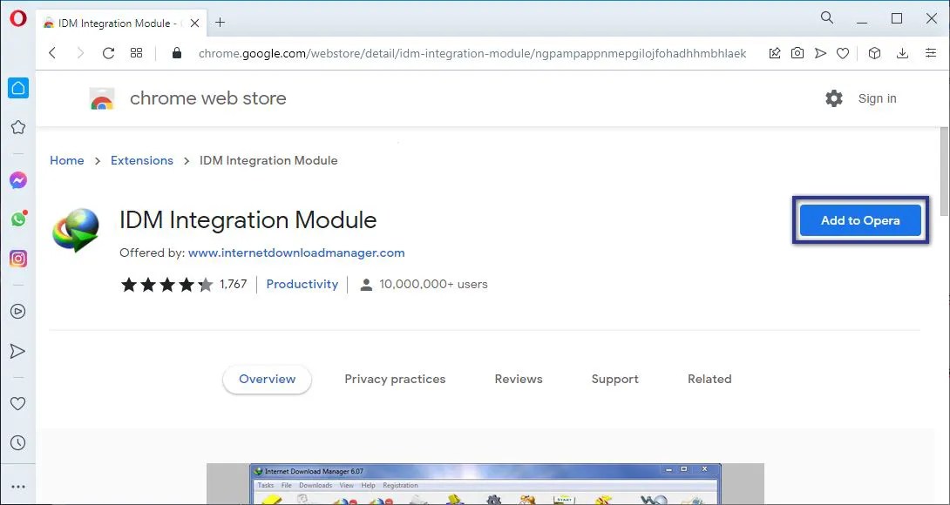Open web store settings gear
Image resolution: width=950 pixels, height=505 pixels.
pyautogui.click(x=834, y=98)
